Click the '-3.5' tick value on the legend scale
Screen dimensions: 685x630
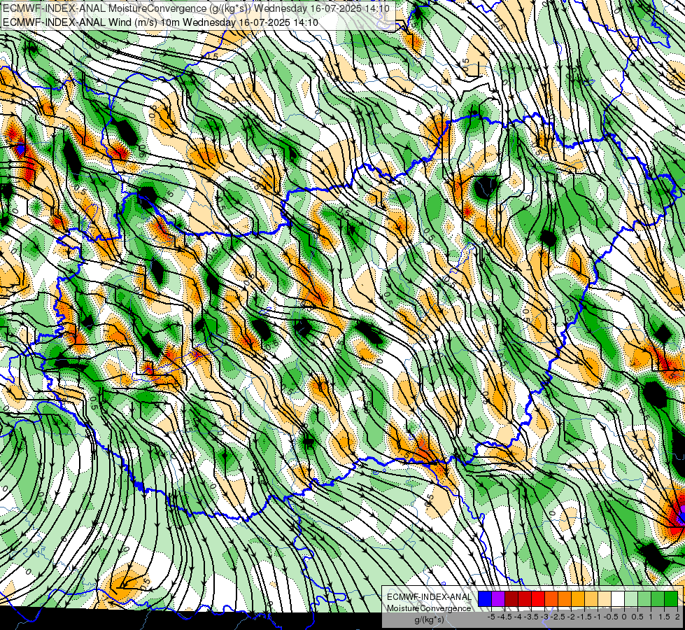531,617
